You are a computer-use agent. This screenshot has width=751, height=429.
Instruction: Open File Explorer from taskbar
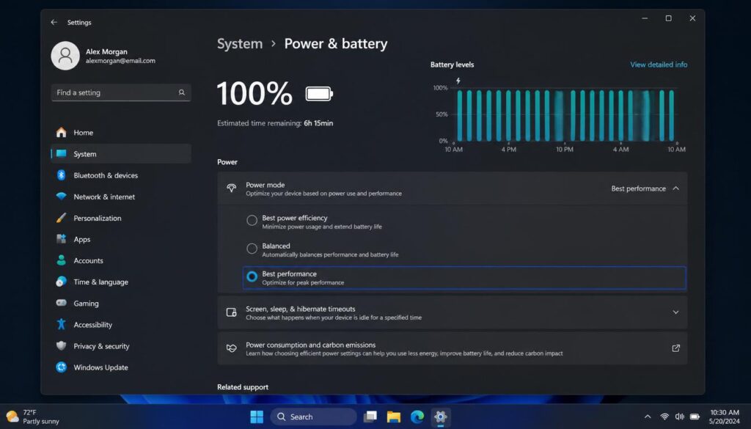point(394,417)
